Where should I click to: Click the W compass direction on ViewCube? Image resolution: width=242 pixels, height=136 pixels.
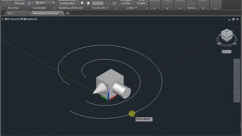(219, 44)
